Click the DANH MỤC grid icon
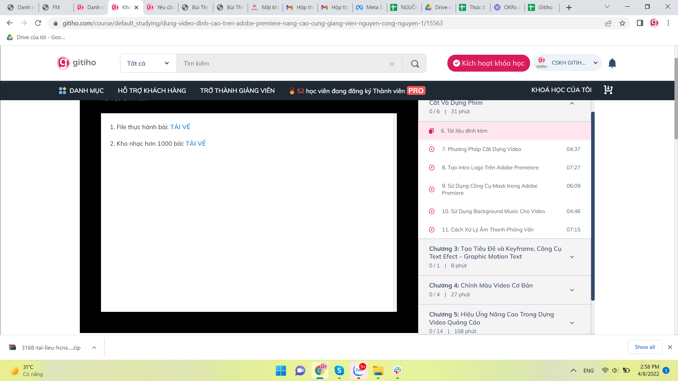Viewport: 678px width, 381px height. pyautogui.click(x=63, y=91)
